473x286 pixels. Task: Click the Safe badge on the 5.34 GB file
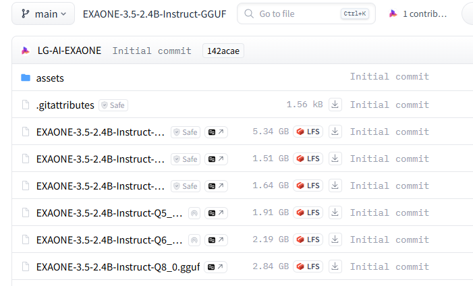186,132
